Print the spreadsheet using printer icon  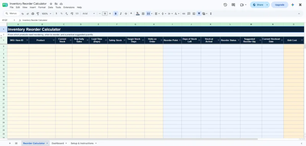click(33, 14)
